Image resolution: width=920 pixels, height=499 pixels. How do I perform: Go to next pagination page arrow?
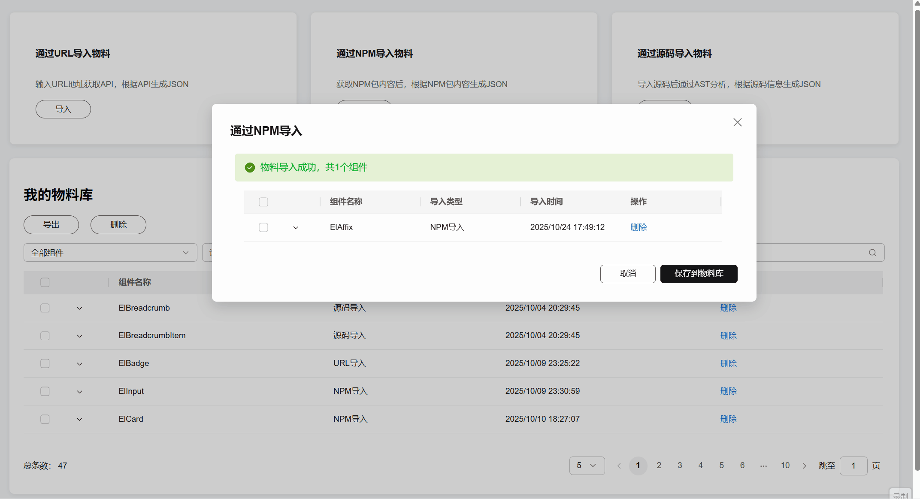(x=804, y=466)
